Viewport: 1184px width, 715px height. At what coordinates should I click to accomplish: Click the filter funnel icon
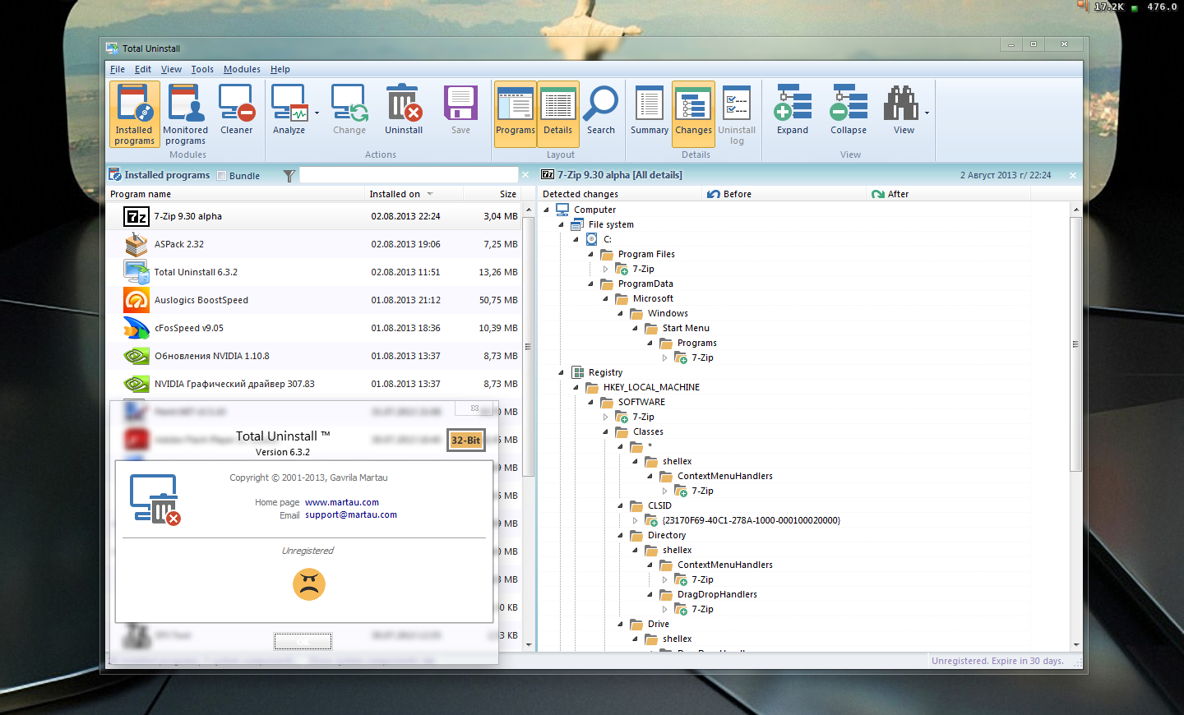pos(289,176)
